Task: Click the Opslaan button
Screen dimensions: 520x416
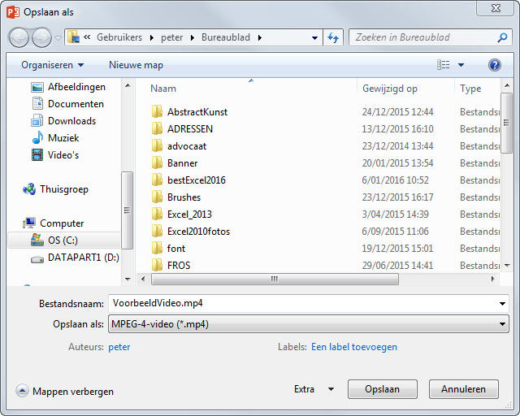Action: [383, 389]
